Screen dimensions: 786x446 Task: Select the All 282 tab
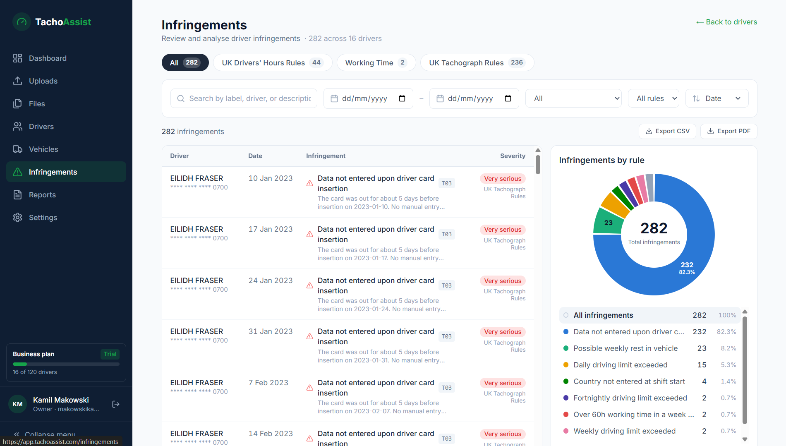(x=185, y=62)
